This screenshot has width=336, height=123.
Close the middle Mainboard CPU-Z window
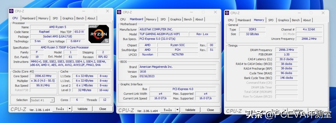click(215, 12)
